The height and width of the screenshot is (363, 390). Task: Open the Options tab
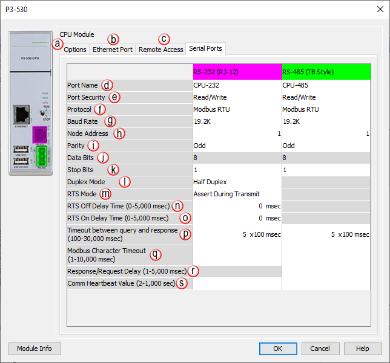(x=75, y=50)
